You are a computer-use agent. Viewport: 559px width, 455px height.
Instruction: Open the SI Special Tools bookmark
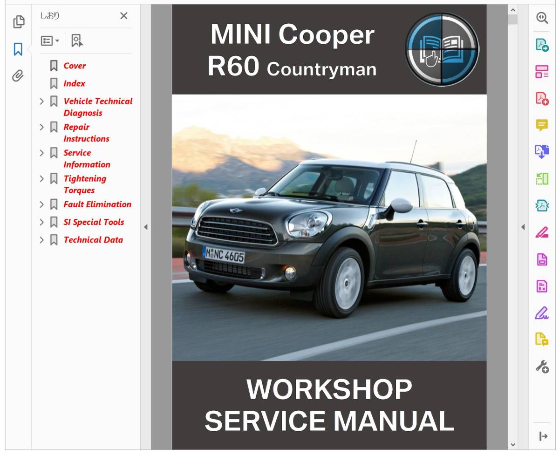point(94,222)
